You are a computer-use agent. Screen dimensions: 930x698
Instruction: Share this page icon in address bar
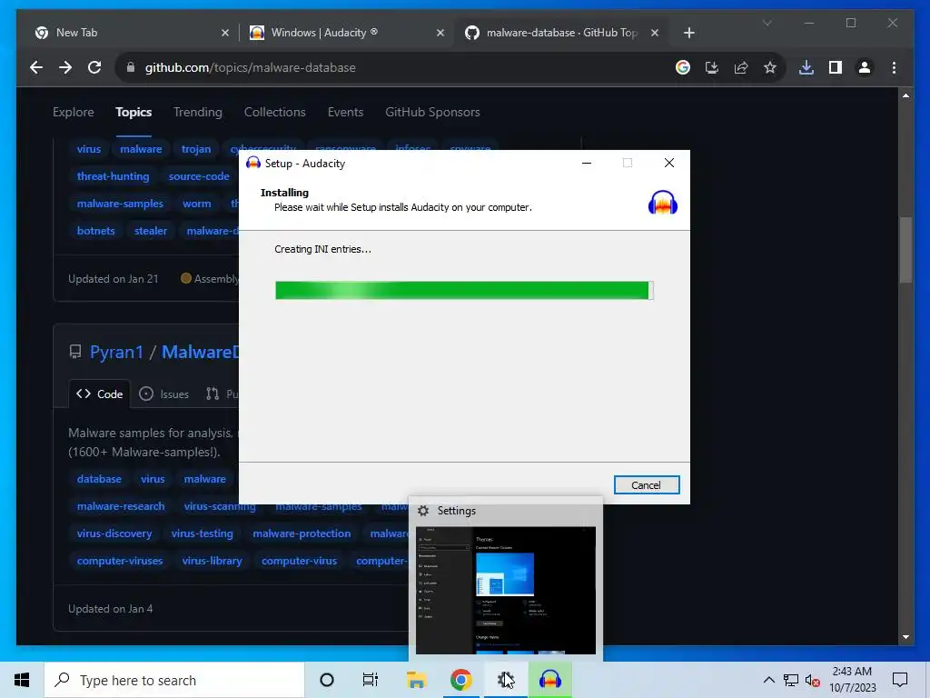[741, 67]
